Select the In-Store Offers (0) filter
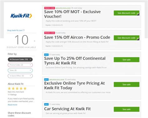The height and width of the screenshot is (118, 148). 20,76
